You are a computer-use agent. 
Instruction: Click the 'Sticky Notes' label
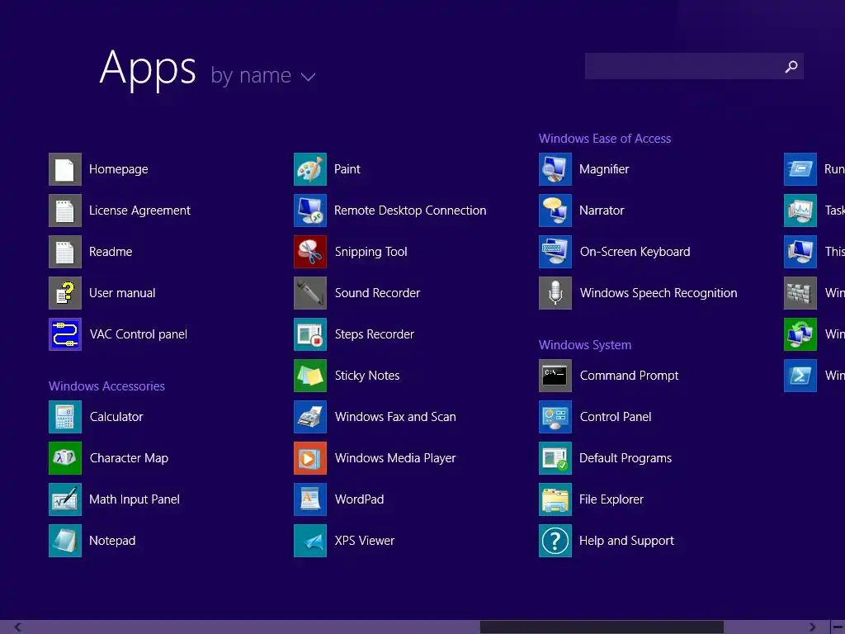pyautogui.click(x=367, y=376)
